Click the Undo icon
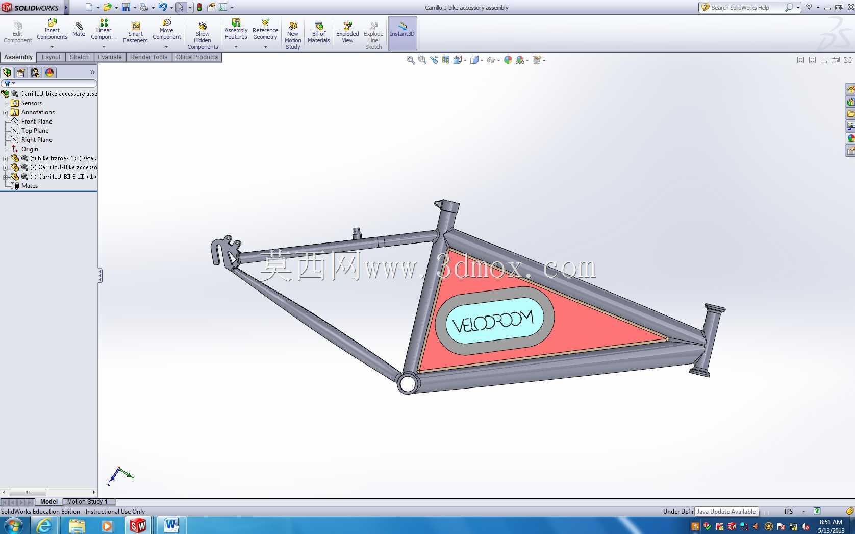Viewport: 855px width, 534px height. click(x=162, y=7)
